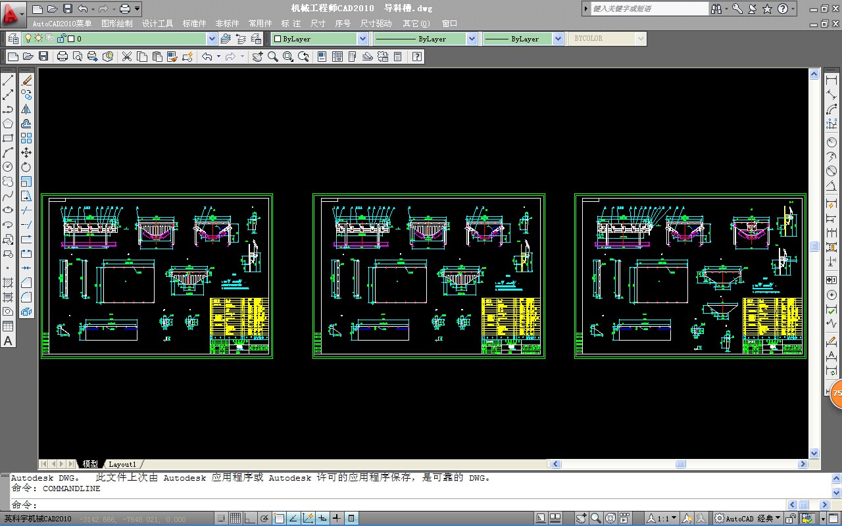The width and height of the screenshot is (842, 526).
Task: Open the 图形绘制 menu
Action: tap(116, 23)
